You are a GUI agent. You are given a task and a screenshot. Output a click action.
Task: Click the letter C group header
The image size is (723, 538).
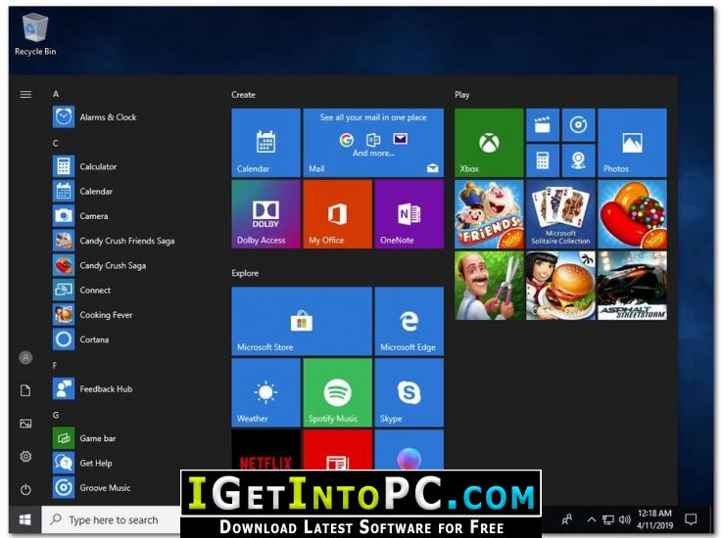click(x=55, y=143)
